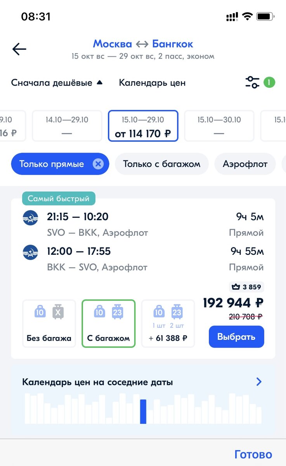Viewport: 286px width, 466px height.
Task: Open the Календарь цен tab
Action: pos(152,83)
